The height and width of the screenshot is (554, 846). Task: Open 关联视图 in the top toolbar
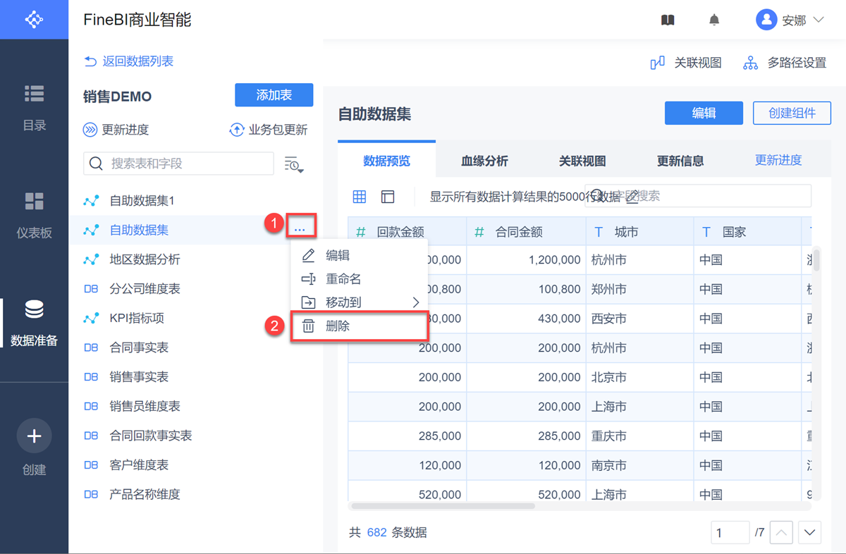coord(685,63)
